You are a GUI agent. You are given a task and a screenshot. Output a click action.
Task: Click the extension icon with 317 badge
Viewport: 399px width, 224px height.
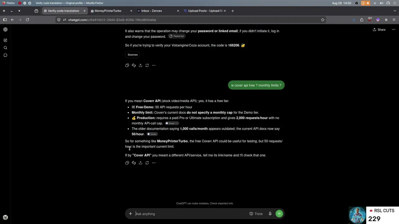click(x=370, y=20)
